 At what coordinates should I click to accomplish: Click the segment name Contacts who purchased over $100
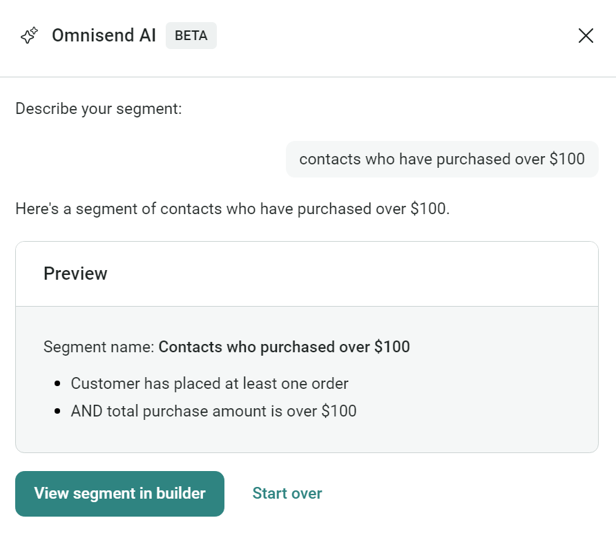coord(283,347)
